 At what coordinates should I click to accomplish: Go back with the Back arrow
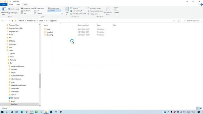(3, 21)
